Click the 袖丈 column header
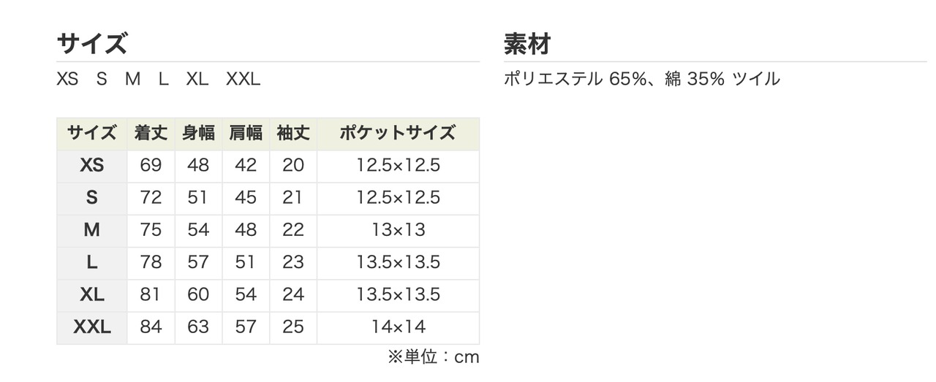 [293, 134]
